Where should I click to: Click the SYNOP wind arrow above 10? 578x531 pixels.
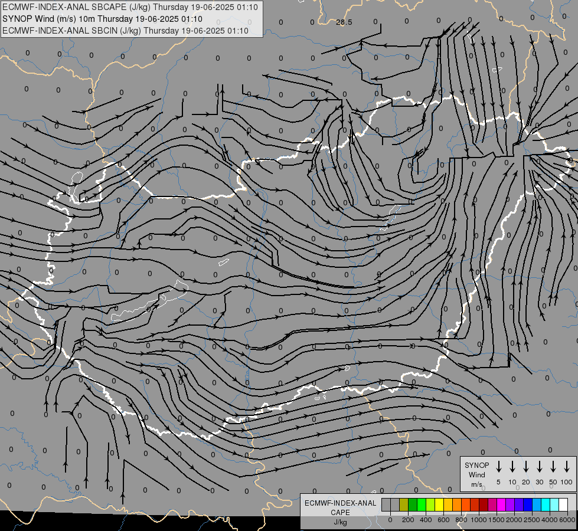tap(512, 467)
